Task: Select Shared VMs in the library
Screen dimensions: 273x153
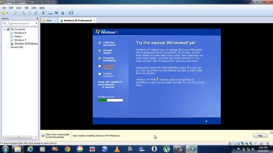Action: 17,47
